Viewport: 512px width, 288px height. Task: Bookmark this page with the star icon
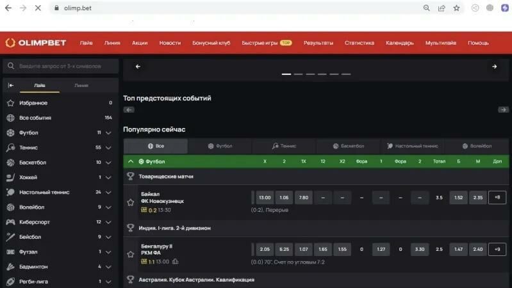pyautogui.click(x=456, y=8)
